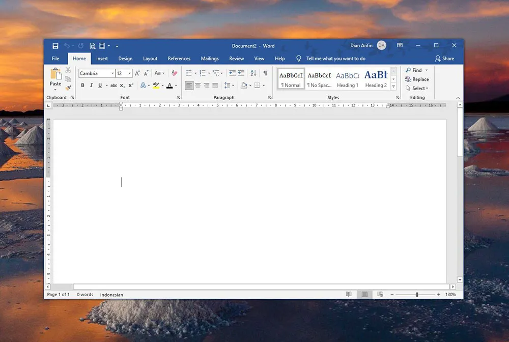509x342 pixels.
Task: Open the Insert ribbon tab
Action: coord(102,59)
